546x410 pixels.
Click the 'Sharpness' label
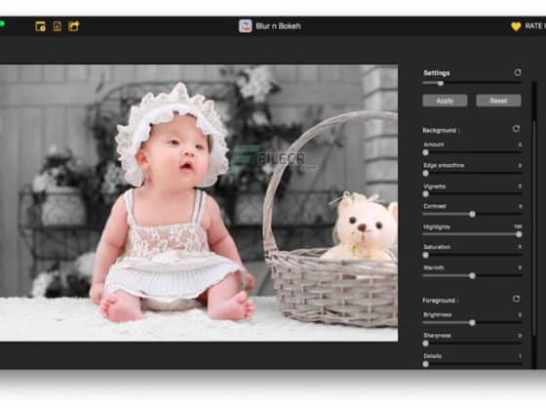point(437,336)
